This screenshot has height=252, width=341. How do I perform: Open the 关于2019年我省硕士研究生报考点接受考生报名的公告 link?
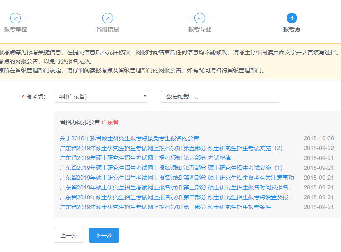click(x=129, y=138)
